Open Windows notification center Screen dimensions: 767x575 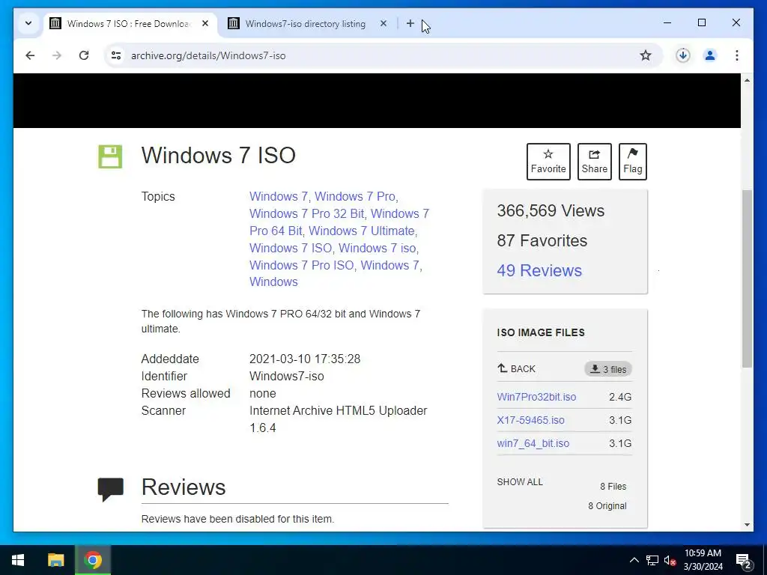coord(744,561)
